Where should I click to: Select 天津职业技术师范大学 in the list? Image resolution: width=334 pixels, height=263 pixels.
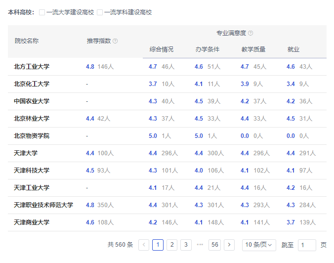click(43, 205)
